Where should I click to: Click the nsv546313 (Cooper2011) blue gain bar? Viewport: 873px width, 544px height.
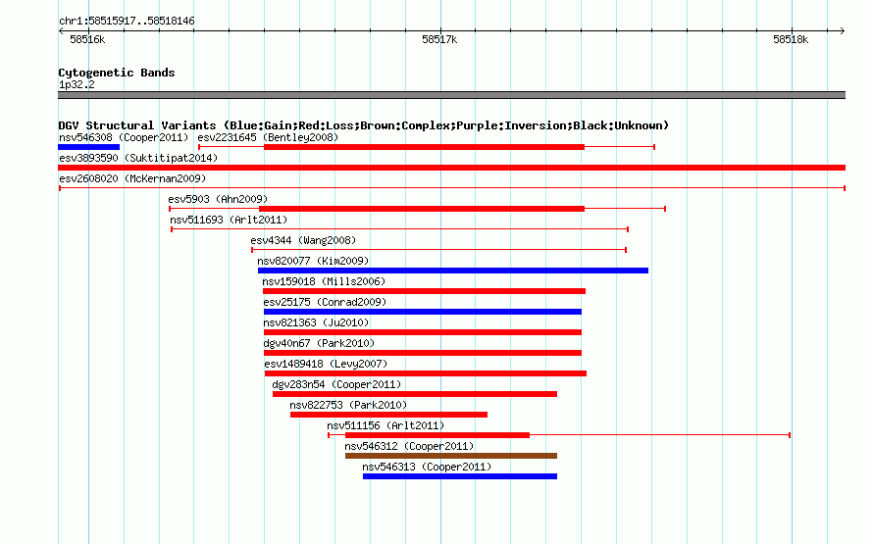pyautogui.click(x=460, y=476)
